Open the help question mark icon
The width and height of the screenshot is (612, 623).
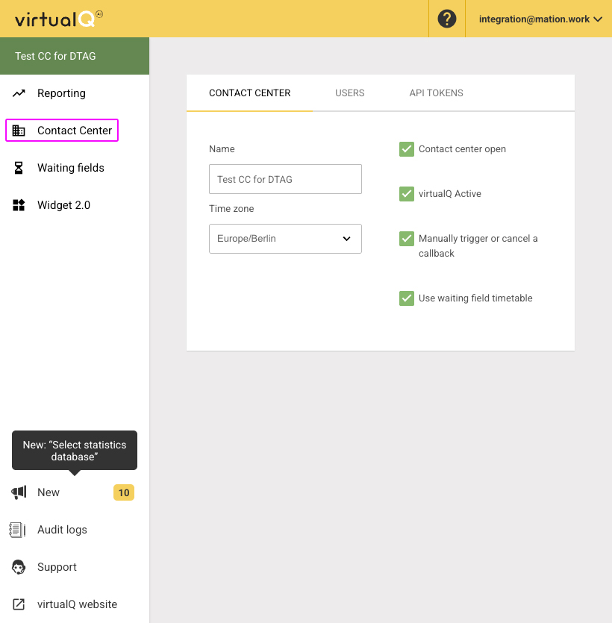(x=447, y=19)
